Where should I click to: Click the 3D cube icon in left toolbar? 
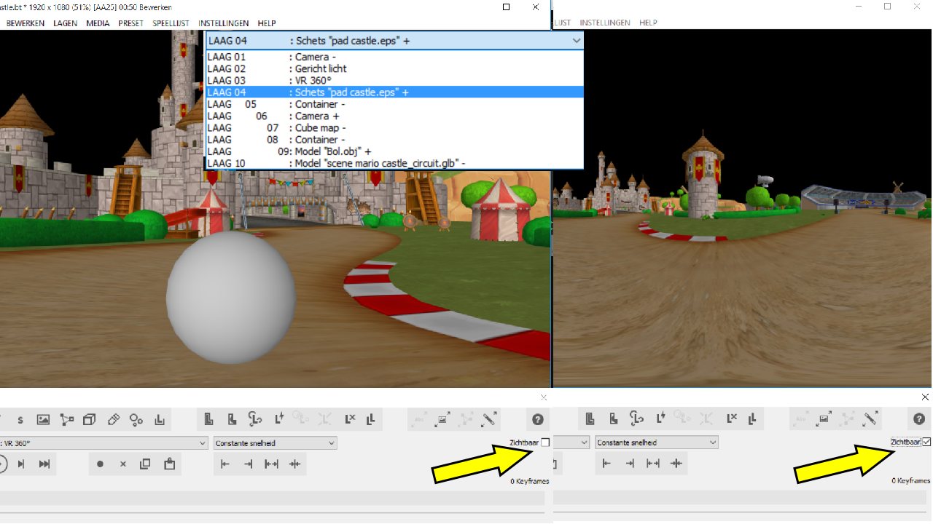89,419
